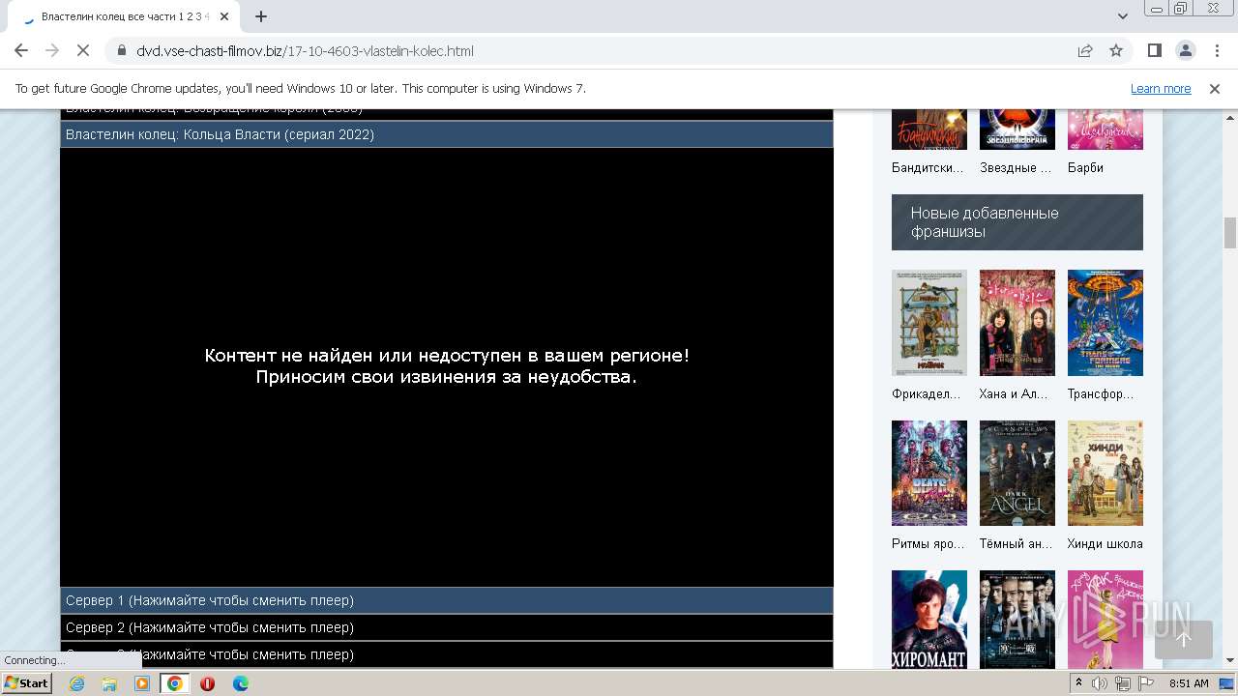Dismiss the Chrome update notification bar

1215,88
